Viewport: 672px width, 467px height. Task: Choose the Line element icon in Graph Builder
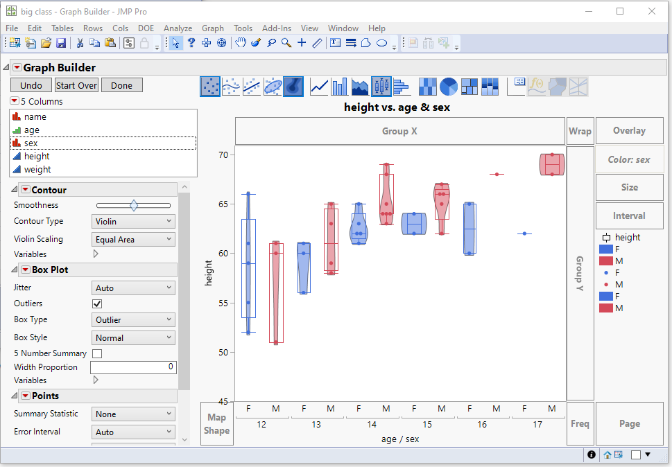point(318,86)
